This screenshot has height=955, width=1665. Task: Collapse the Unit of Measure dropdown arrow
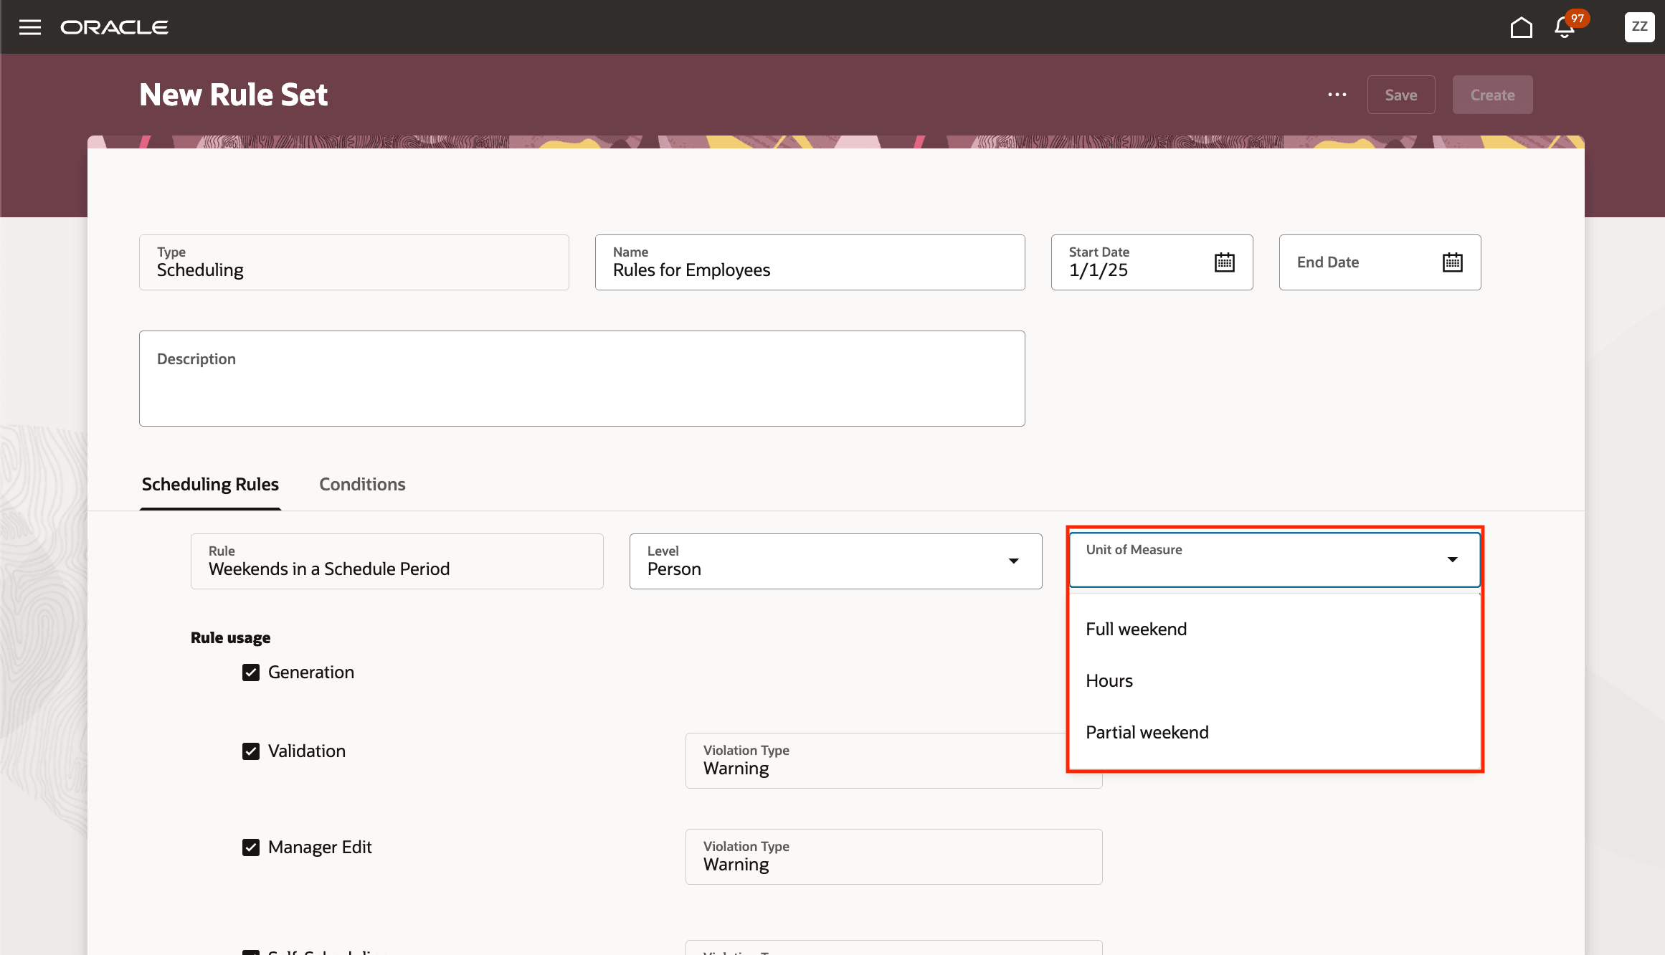click(x=1452, y=560)
